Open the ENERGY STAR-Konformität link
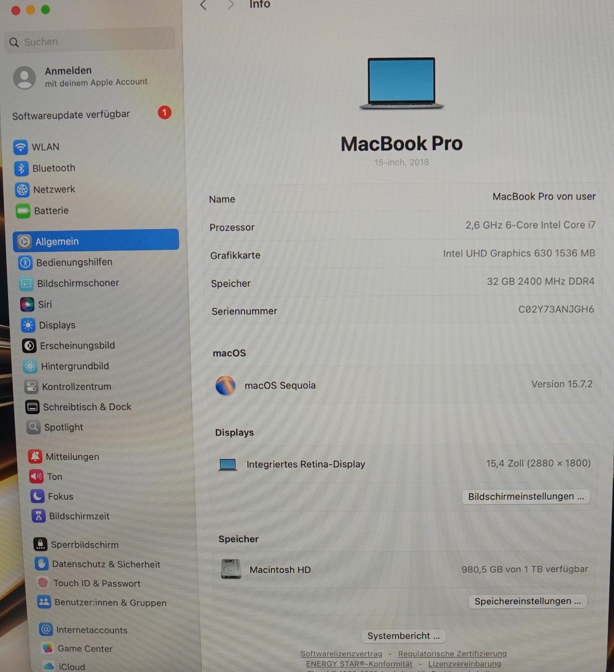This screenshot has height=672, width=614. coord(359,664)
